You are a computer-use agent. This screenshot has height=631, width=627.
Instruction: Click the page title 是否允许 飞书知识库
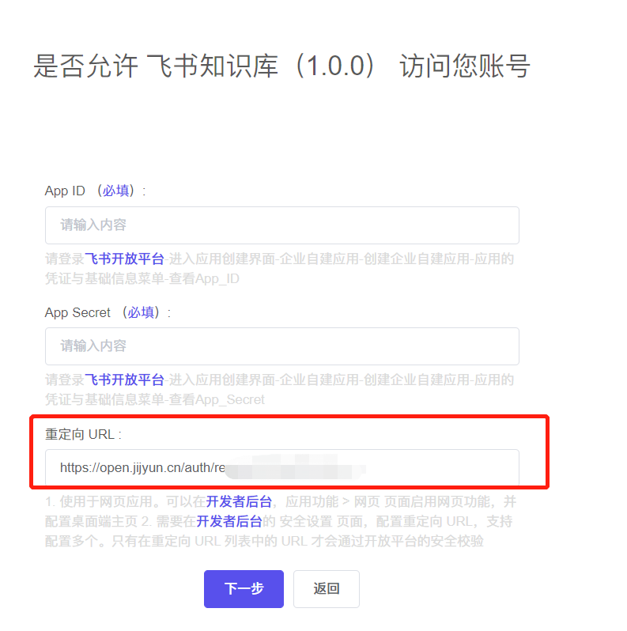coord(281,66)
